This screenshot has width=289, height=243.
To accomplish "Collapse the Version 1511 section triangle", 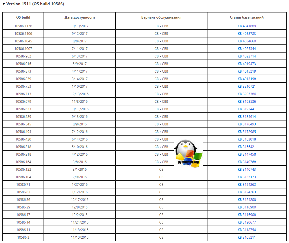I will coord(4,4).
